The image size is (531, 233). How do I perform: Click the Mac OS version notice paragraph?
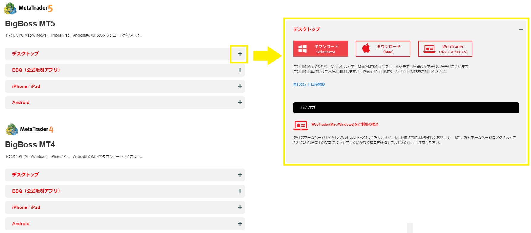(x=382, y=69)
